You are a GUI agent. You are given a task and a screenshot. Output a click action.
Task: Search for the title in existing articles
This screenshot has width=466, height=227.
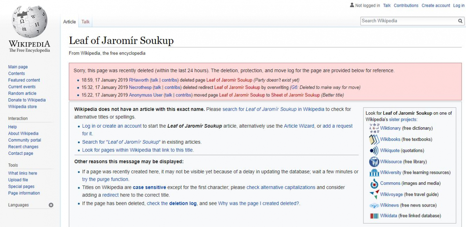pyautogui.click(x=121, y=142)
